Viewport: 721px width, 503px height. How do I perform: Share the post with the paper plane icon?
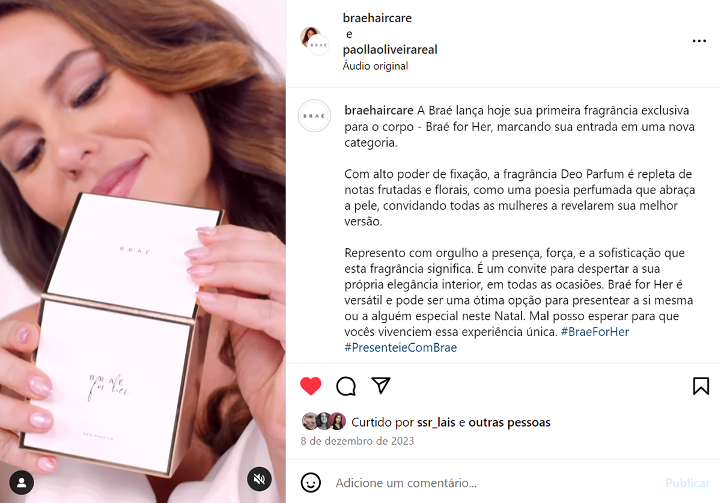click(x=381, y=385)
